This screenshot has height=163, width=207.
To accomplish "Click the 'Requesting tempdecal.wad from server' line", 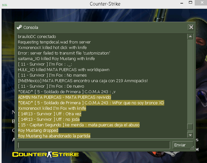I will click(54, 42).
